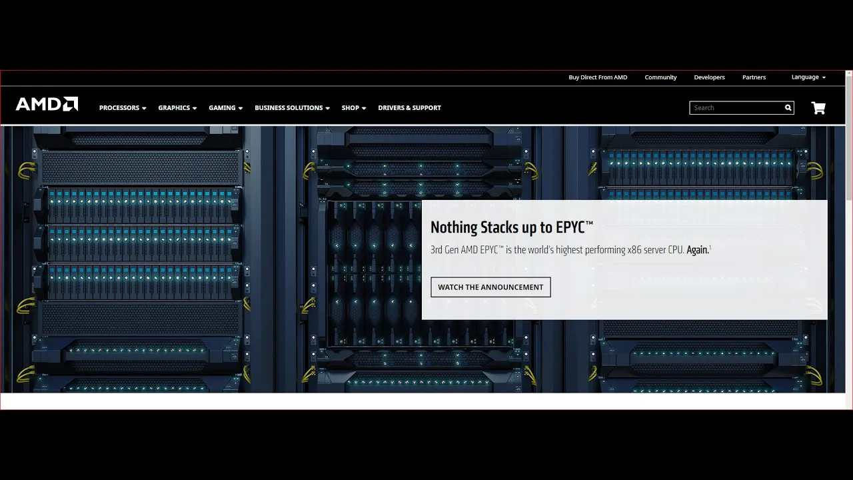853x480 pixels.
Task: Click the '3rd Gen AMD EPYC' description text
Action: point(570,250)
